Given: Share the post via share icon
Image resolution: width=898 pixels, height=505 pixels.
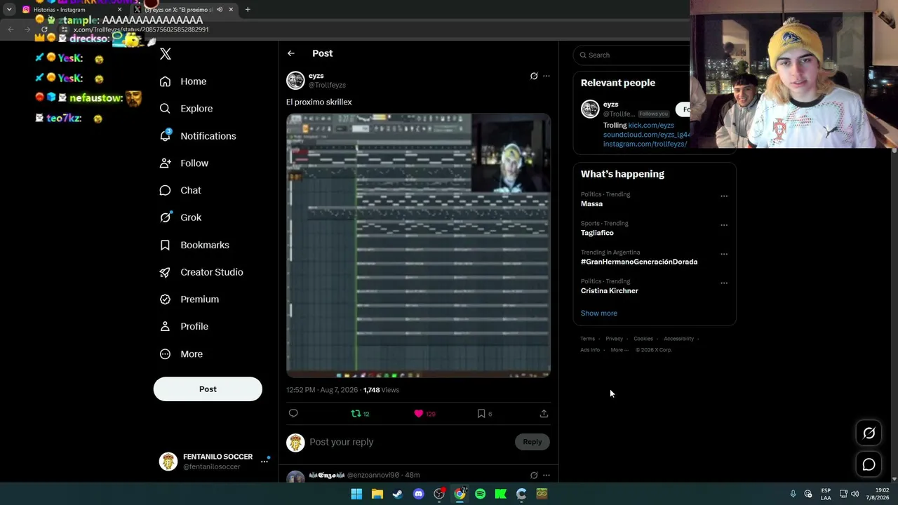Looking at the screenshot, I should [x=544, y=414].
